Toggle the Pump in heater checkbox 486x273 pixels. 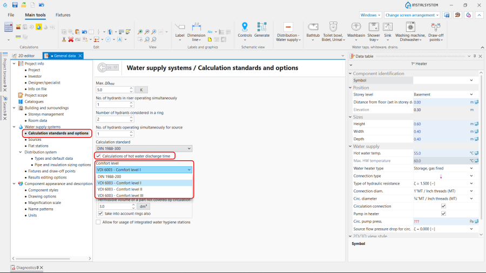click(x=443, y=214)
